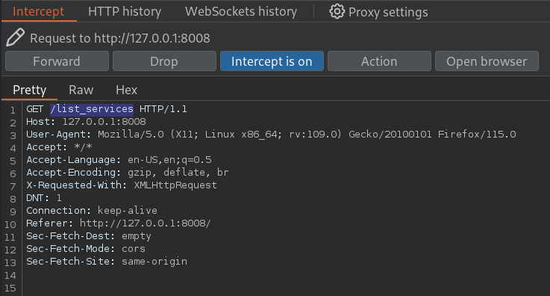
Task: Open the Proxy settings gear icon
Action: tap(337, 12)
